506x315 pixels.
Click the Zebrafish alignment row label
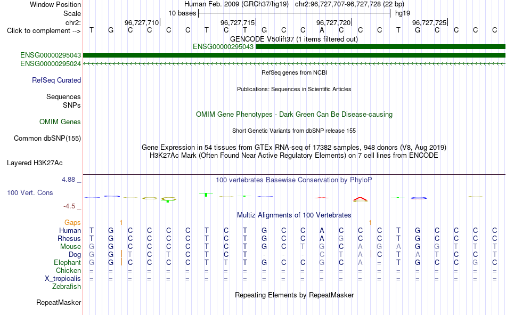tap(67, 287)
